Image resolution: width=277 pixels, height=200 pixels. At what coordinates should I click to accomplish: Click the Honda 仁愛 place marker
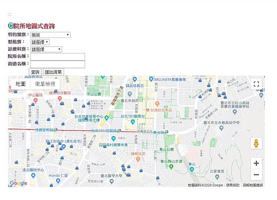point(58,181)
